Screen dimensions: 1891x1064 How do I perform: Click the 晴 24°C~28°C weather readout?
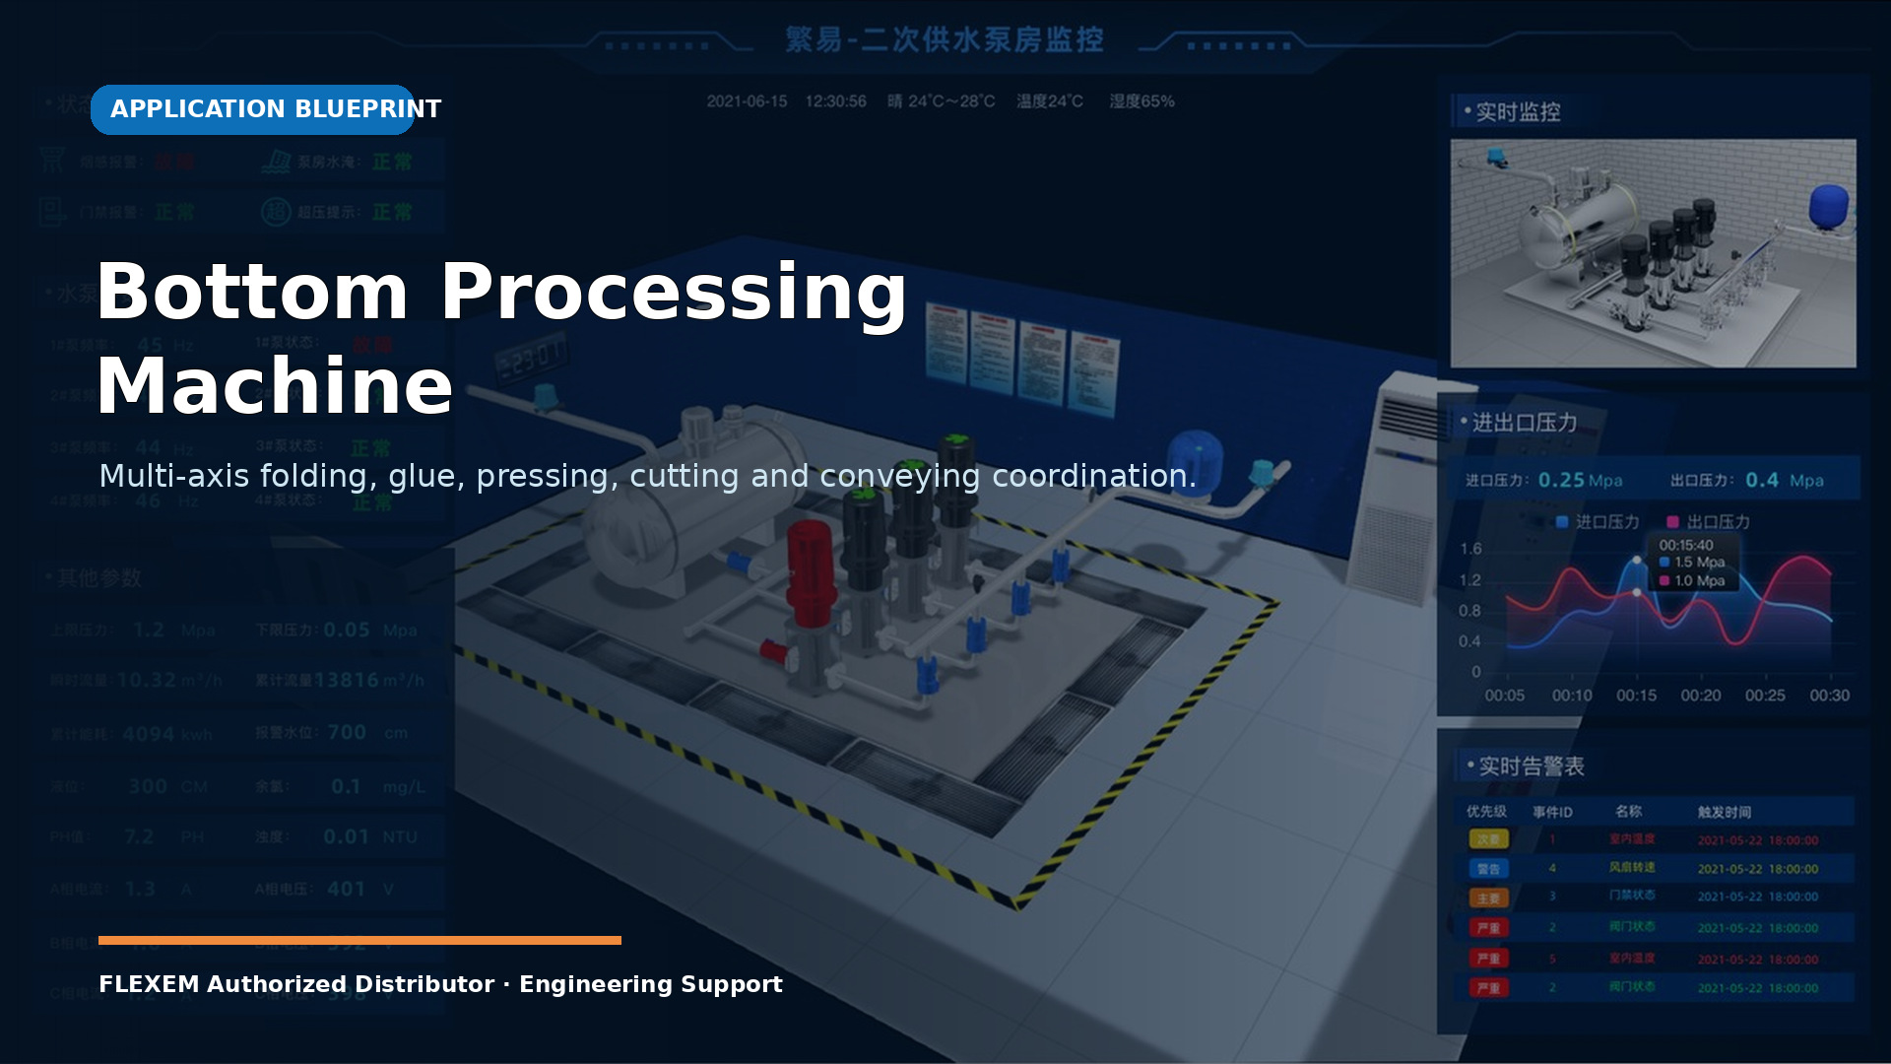[x=941, y=101]
